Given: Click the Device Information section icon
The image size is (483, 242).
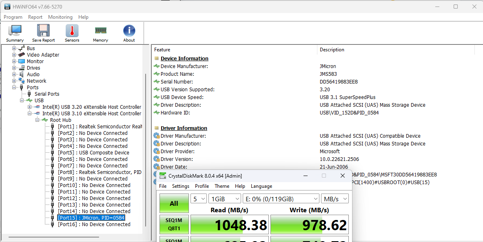Looking at the screenshot, I should point(157,58).
